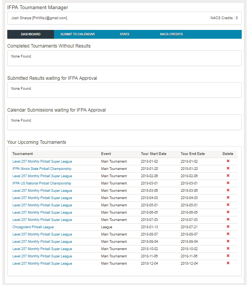Open Level 257 league dated 2018-04-03

click(x=42, y=198)
